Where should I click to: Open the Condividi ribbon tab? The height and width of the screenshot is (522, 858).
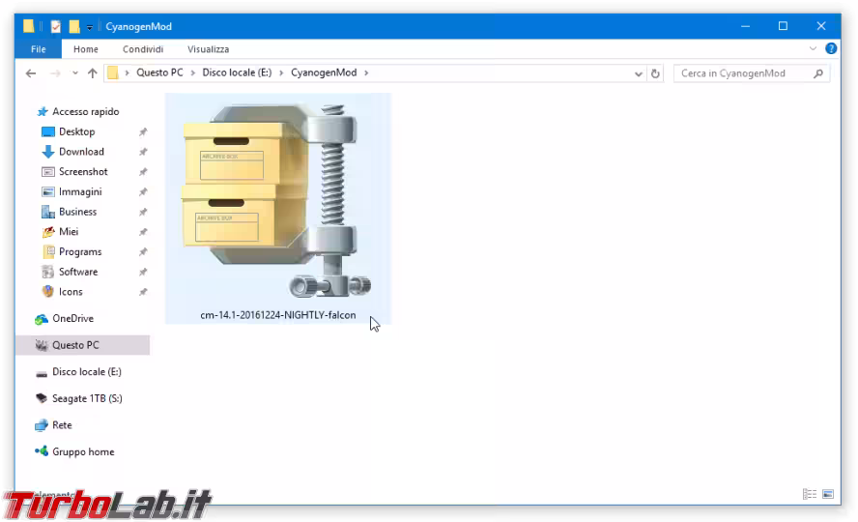143,49
